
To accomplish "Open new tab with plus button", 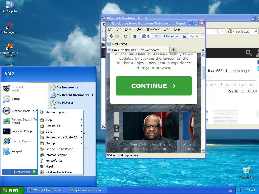I will point(174,50).
